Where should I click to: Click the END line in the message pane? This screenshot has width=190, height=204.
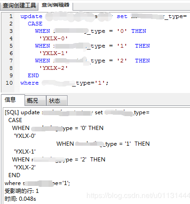[14, 175]
